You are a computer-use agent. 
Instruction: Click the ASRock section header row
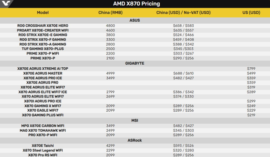click(135, 140)
